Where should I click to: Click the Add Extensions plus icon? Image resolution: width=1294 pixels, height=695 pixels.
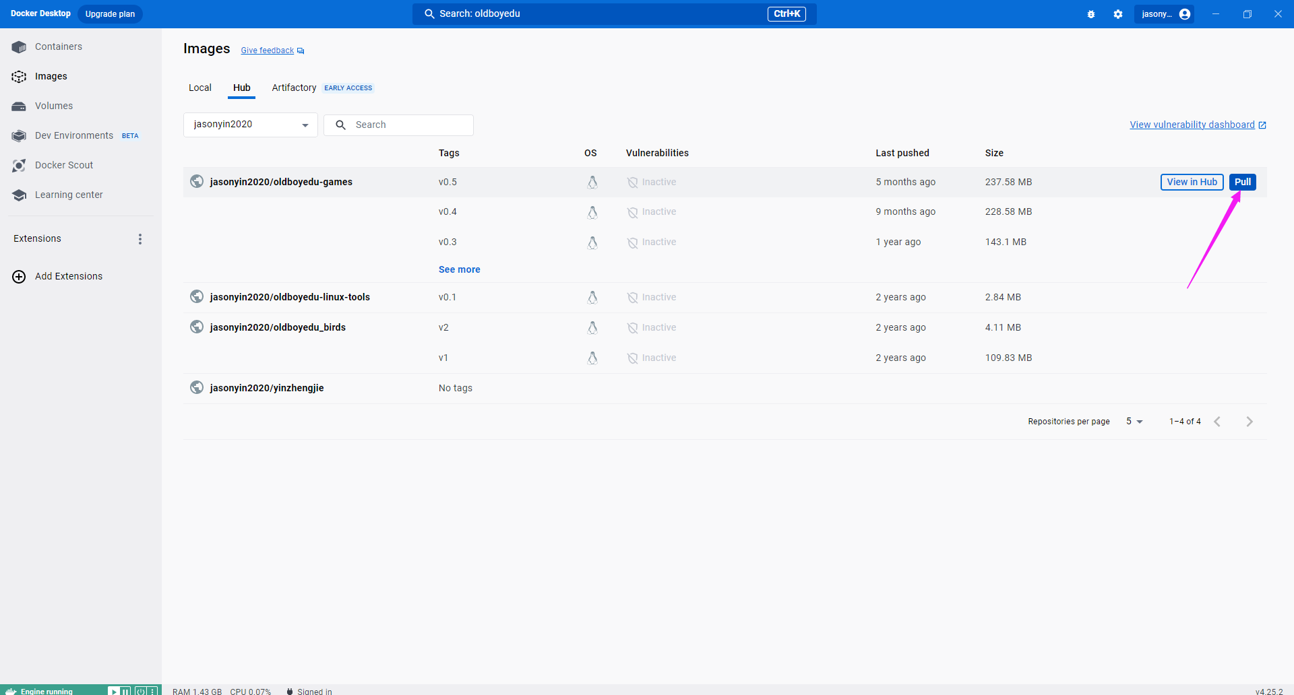(19, 277)
